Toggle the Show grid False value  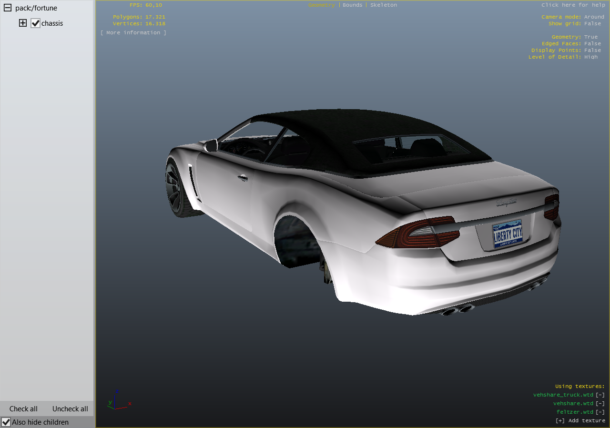(593, 23)
